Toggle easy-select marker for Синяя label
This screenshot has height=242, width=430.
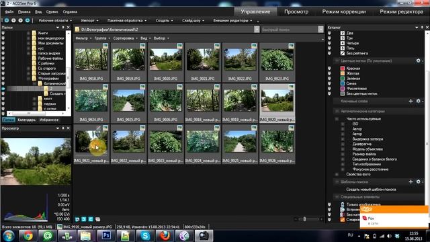click(329, 83)
